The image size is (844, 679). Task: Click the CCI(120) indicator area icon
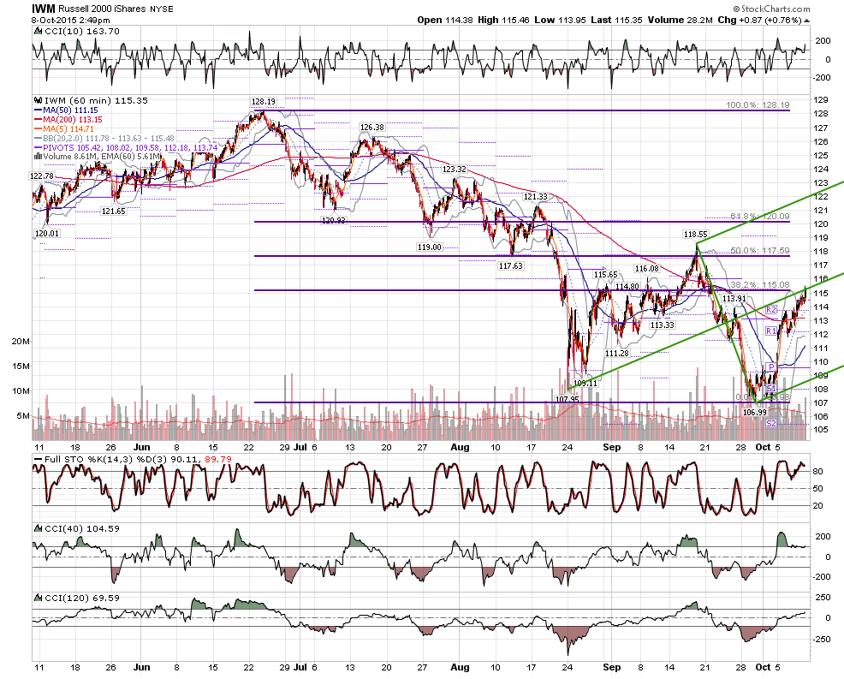pos(38,598)
